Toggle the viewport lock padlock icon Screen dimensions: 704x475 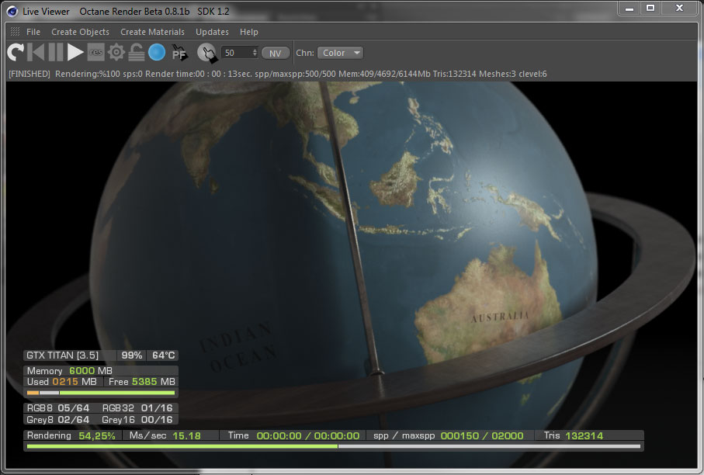tap(137, 53)
